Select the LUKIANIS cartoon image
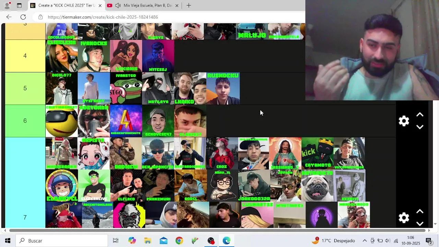The height and width of the screenshot is (247, 439). tap(126, 56)
